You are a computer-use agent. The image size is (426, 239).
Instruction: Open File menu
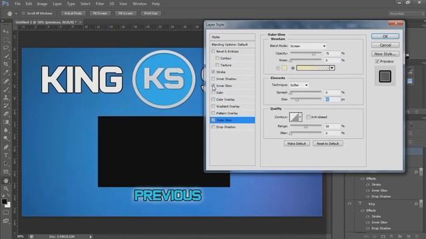click(x=17, y=4)
